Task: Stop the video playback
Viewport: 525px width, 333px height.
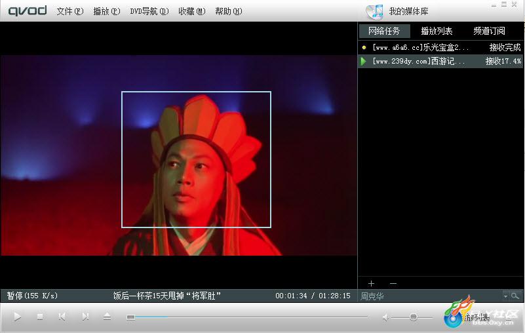Action: [x=40, y=317]
